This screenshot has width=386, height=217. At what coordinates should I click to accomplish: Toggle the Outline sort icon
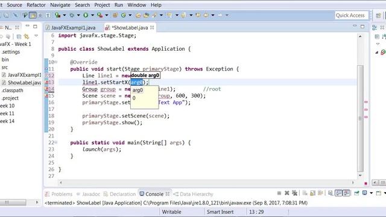(x=384, y=37)
